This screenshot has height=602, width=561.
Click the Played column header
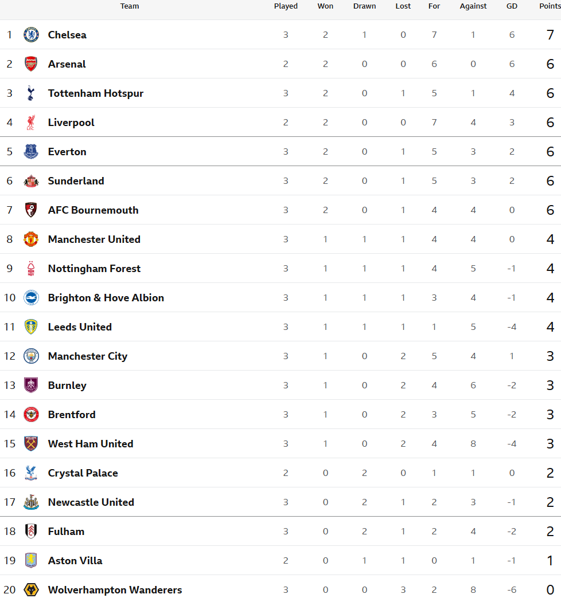pyautogui.click(x=286, y=6)
